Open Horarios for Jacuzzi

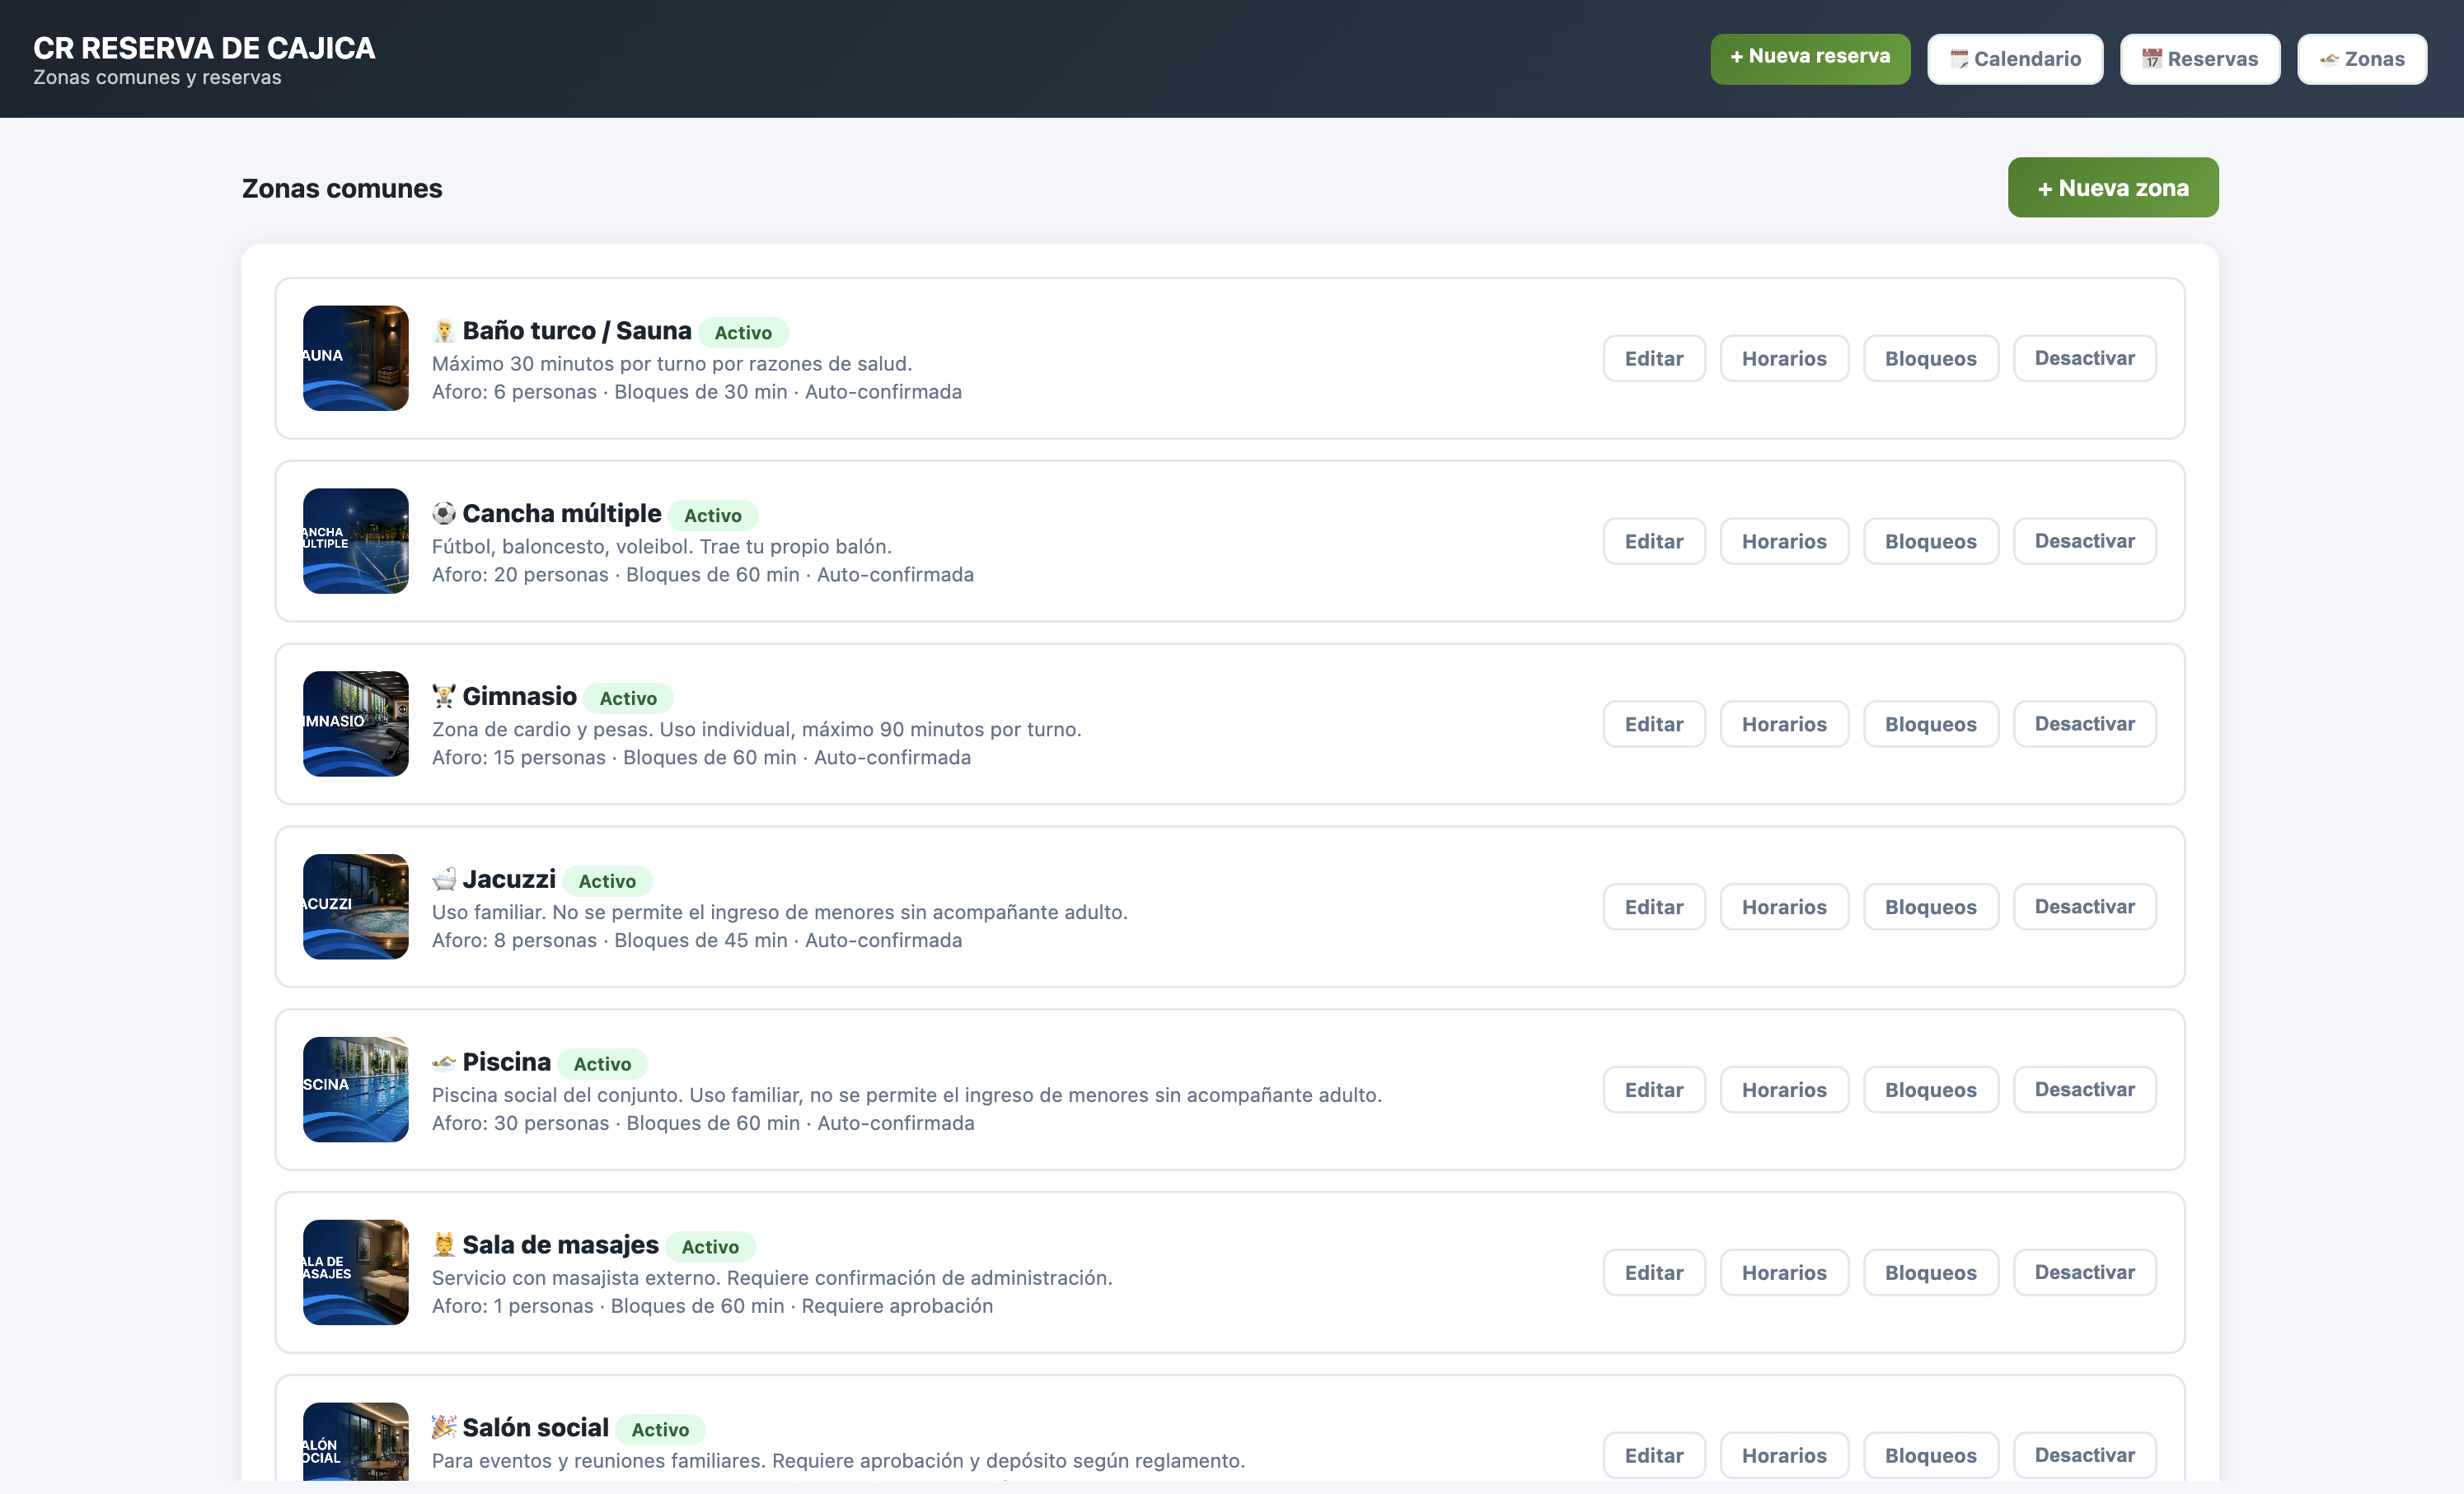pos(1784,907)
